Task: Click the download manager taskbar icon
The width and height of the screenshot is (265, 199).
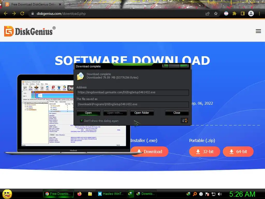Action: (x=130, y=194)
